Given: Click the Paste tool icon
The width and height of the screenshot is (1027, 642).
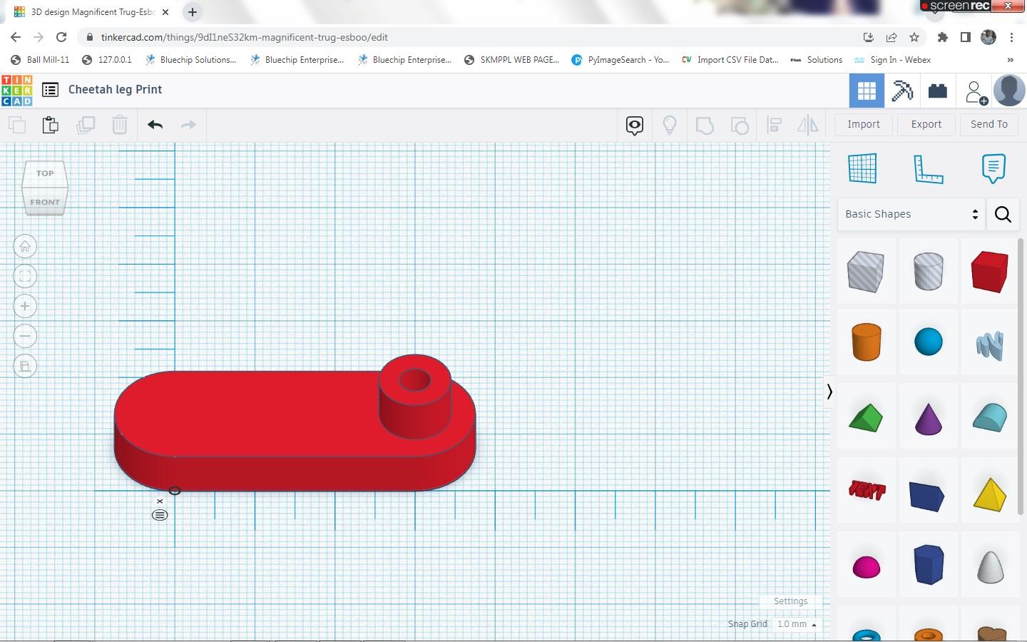Looking at the screenshot, I should click(x=51, y=125).
